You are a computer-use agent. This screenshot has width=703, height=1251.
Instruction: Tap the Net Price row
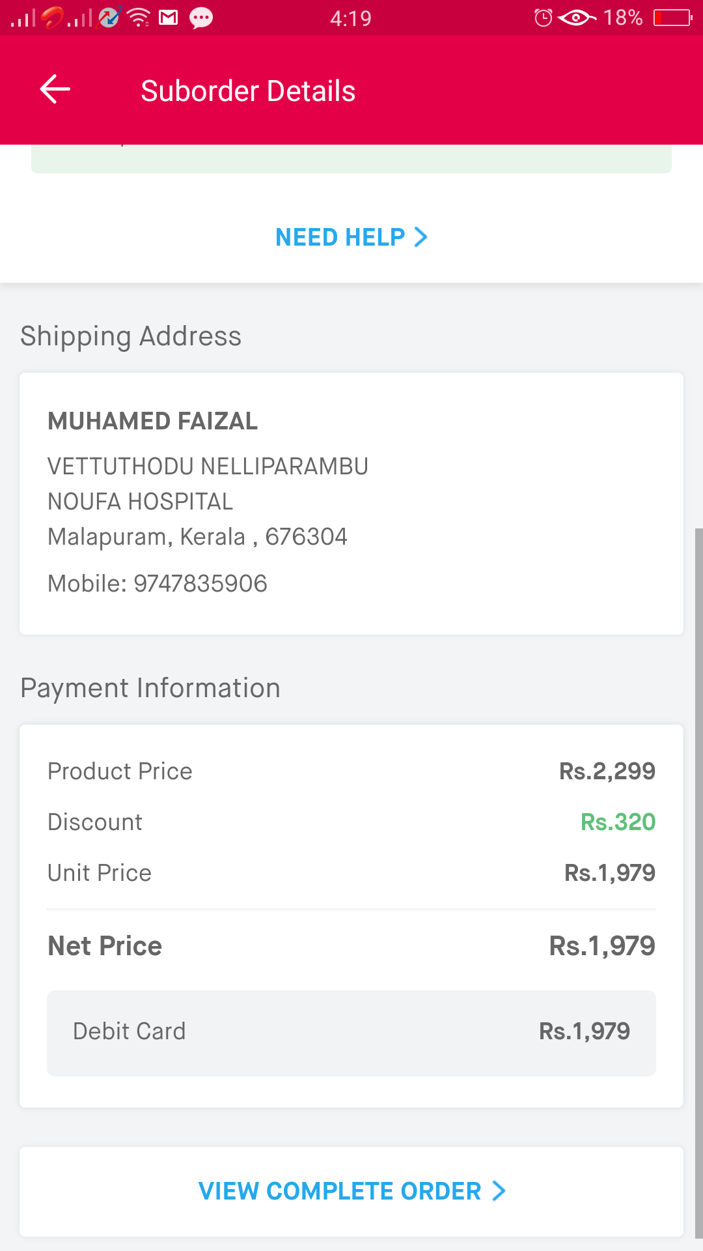tap(351, 946)
